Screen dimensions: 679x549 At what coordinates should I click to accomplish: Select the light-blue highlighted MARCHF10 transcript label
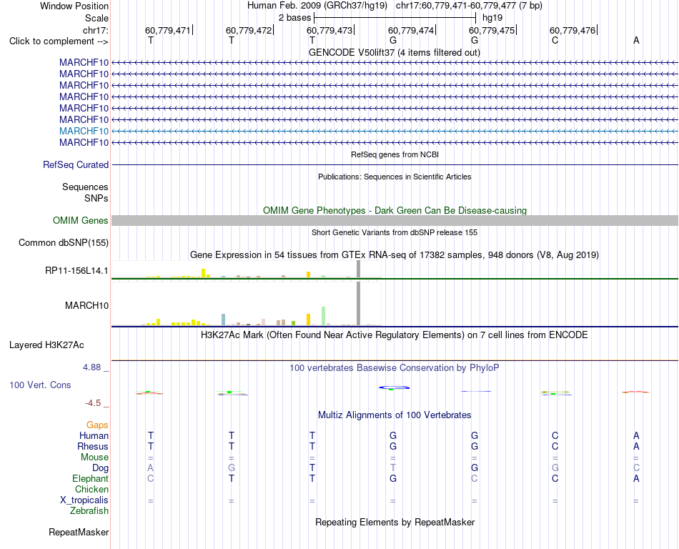pos(84,132)
